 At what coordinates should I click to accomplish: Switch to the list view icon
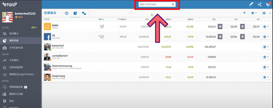[x=264, y=13]
